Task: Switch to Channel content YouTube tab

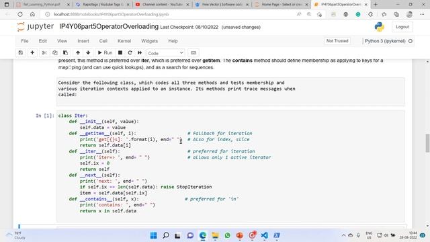Action: tap(162, 5)
